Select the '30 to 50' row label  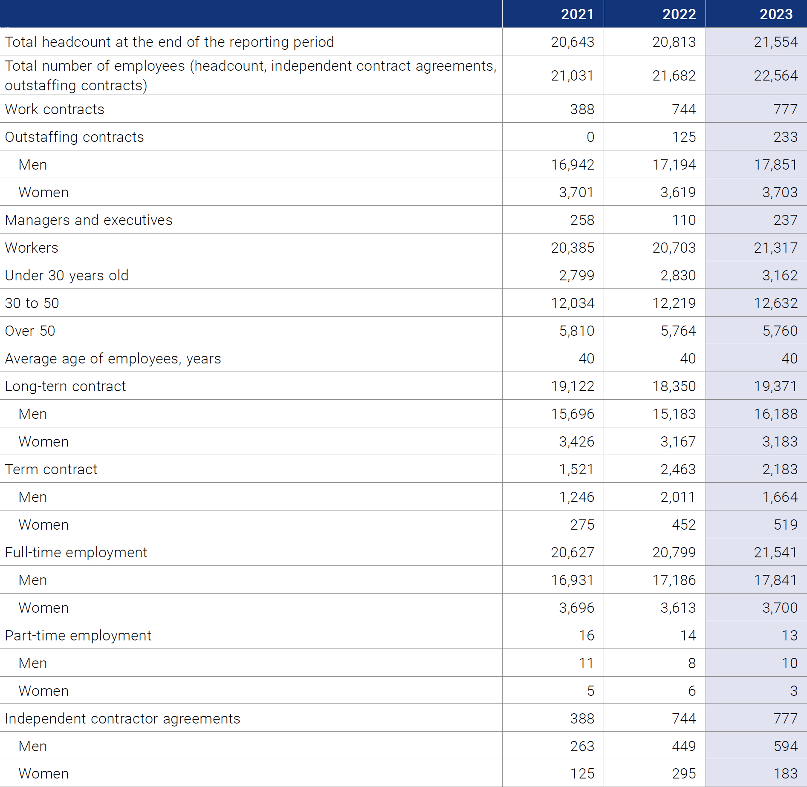tap(32, 303)
